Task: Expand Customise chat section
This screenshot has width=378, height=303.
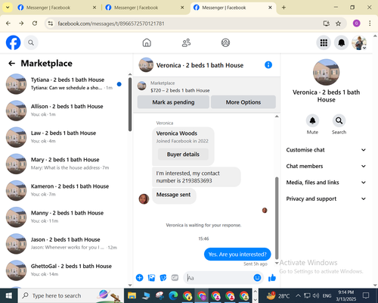Action: (x=326, y=150)
